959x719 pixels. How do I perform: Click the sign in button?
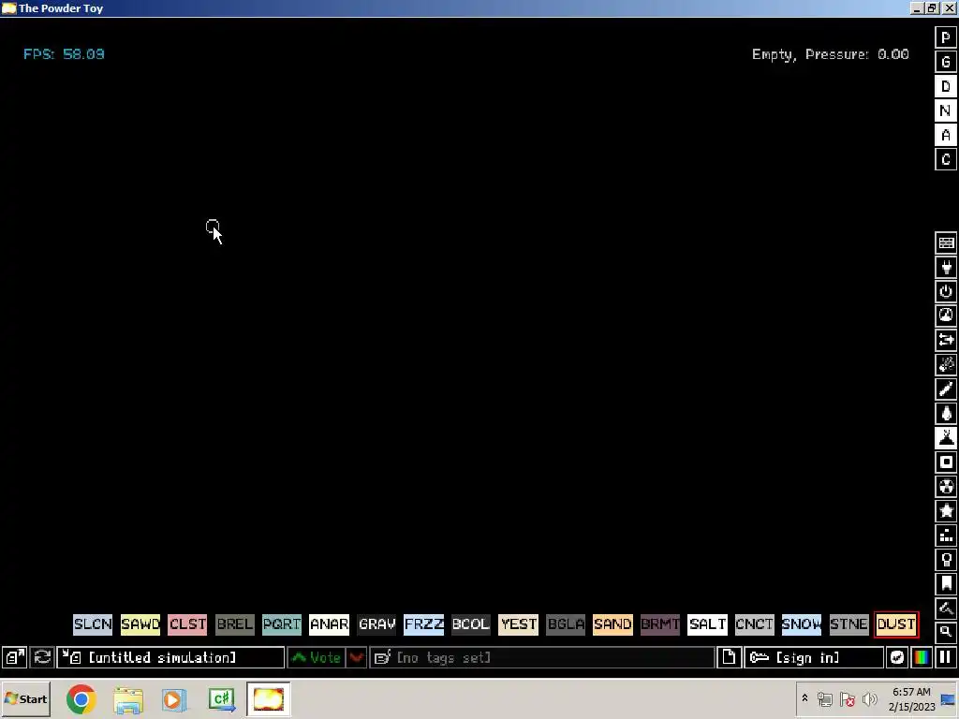814,658
